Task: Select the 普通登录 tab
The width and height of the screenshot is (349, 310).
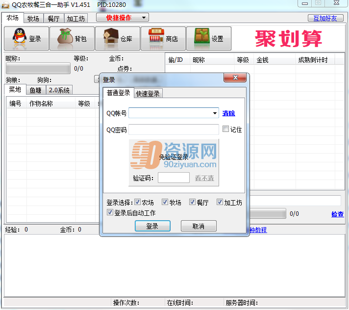Action: tap(119, 93)
